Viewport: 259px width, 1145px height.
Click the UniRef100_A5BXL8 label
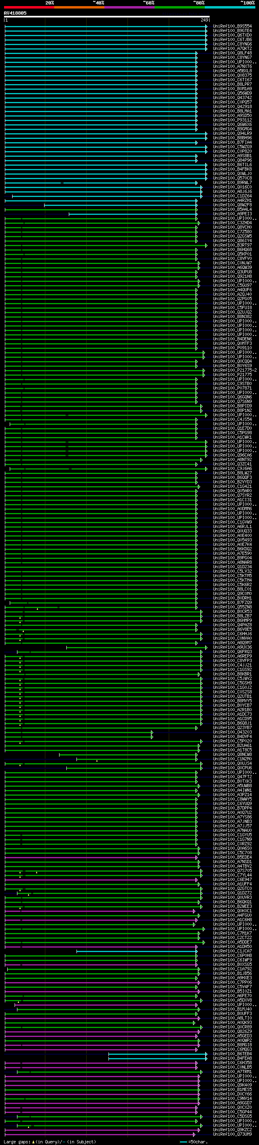click(x=232, y=71)
